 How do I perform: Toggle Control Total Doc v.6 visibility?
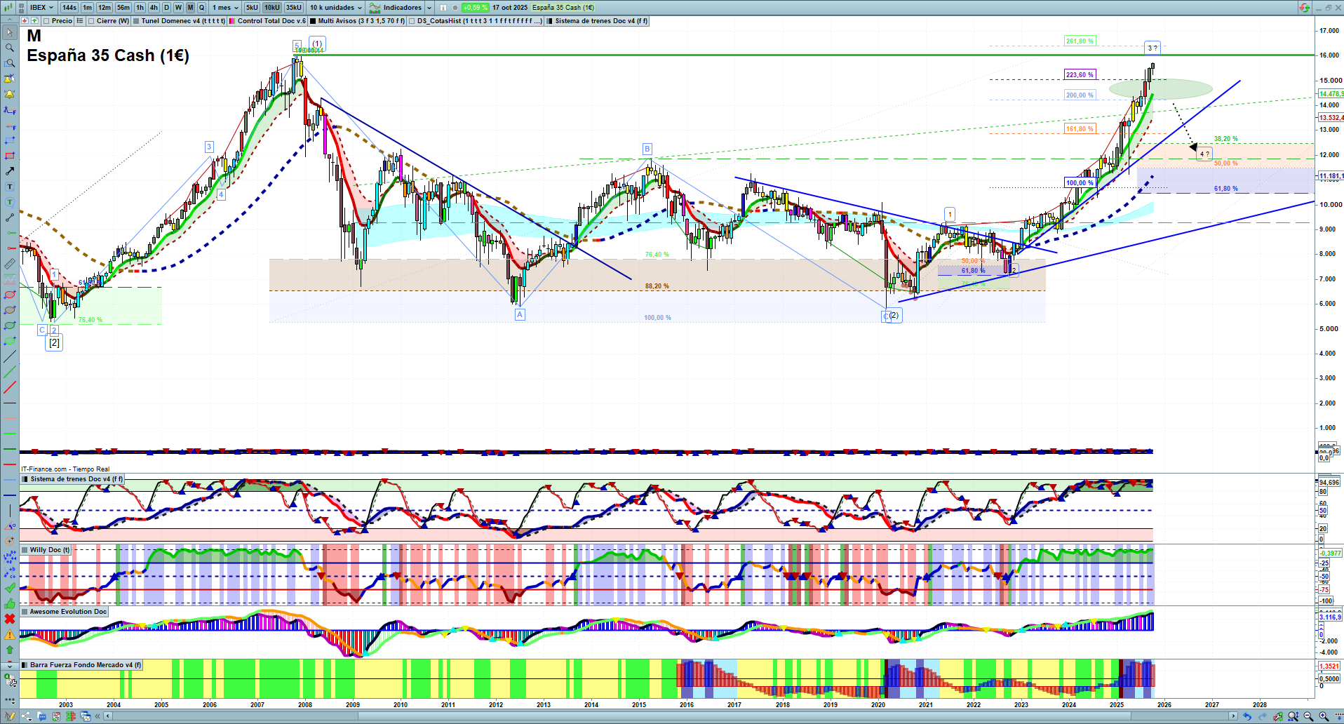[x=232, y=21]
